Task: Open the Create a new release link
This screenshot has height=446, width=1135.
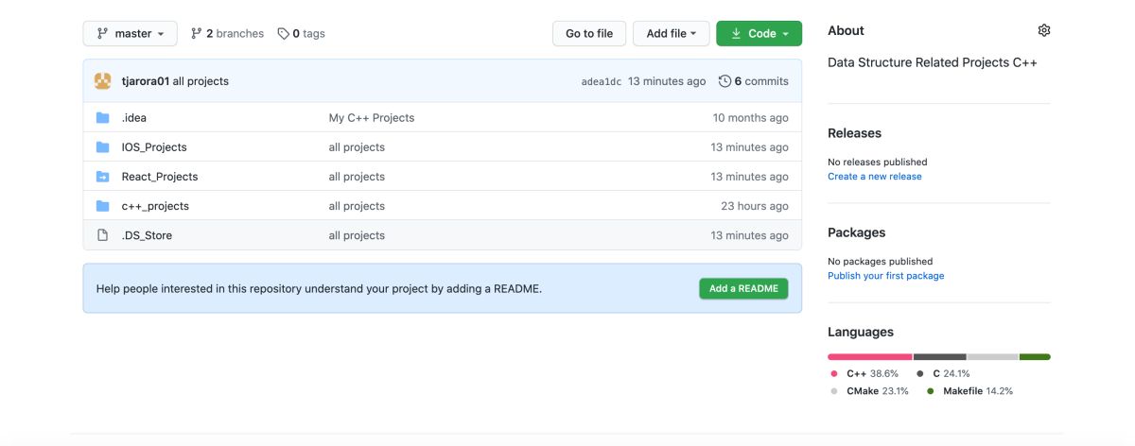Action: coord(874,177)
